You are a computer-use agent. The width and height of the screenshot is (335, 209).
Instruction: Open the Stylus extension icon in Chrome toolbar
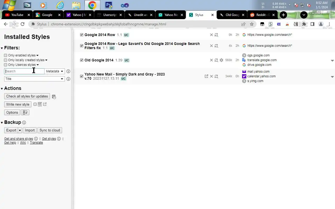click(x=271, y=24)
